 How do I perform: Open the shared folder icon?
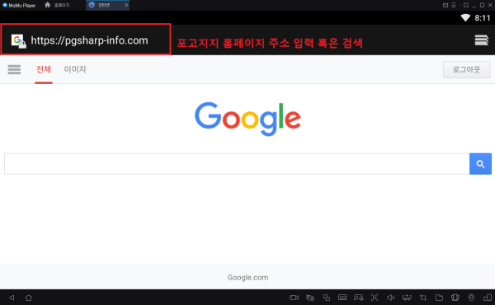[x=439, y=298]
